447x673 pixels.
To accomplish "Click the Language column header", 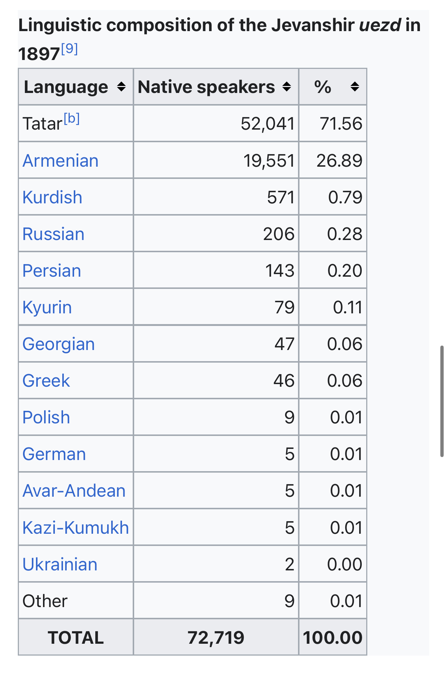I will (x=76, y=87).
